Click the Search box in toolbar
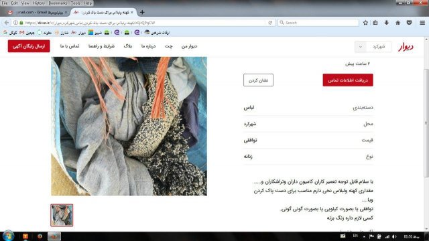Screen dimensions: 429x241 [318, 23]
